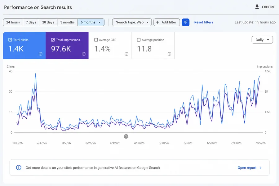Open the Daily granularity dropdown

pyautogui.click(x=262, y=40)
